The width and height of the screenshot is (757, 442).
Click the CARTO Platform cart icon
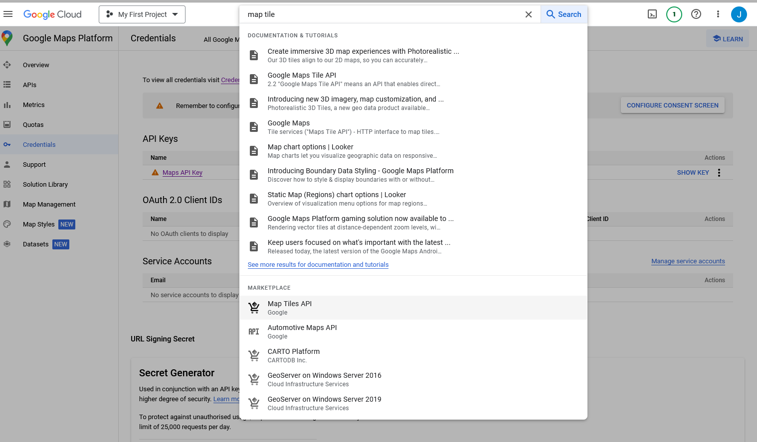pyautogui.click(x=254, y=355)
